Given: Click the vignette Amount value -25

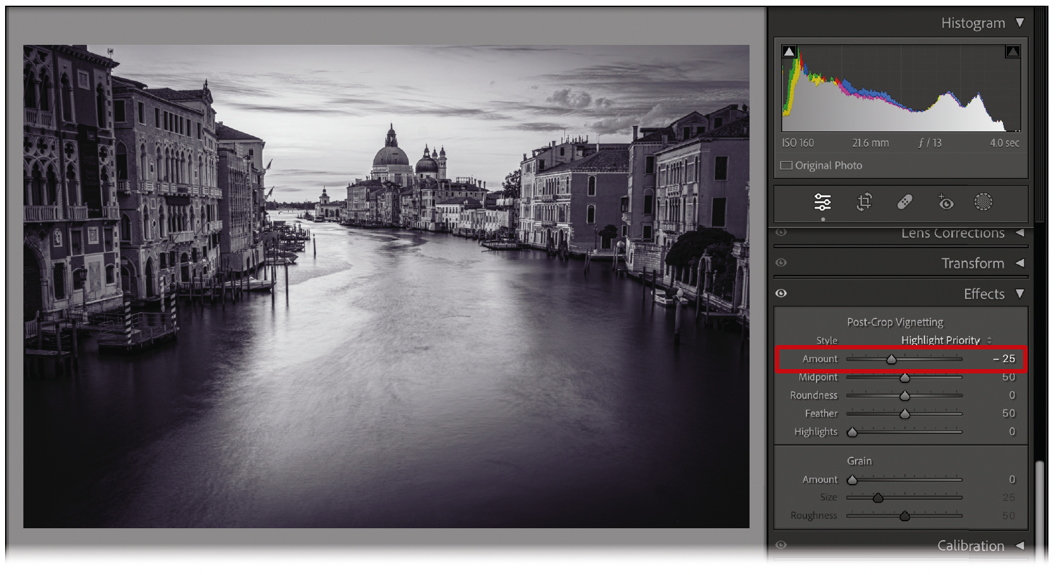Looking at the screenshot, I should click(1005, 359).
